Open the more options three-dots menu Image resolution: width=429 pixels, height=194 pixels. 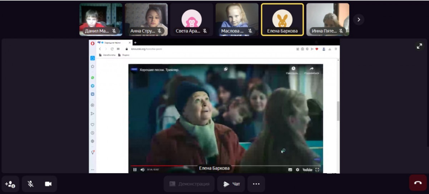[x=256, y=184]
